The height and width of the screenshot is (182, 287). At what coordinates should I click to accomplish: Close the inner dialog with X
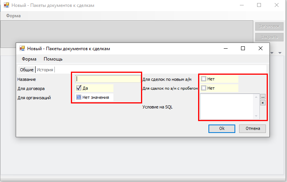(x=261, y=49)
